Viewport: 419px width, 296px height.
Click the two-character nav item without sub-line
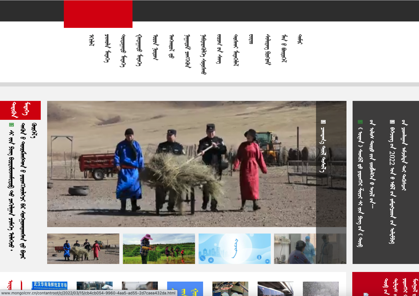251,39
